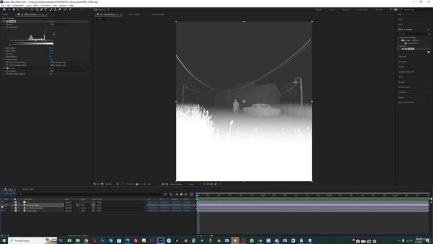
Task: Select the Levels effect in Effects & Presets
Action: [411, 49]
